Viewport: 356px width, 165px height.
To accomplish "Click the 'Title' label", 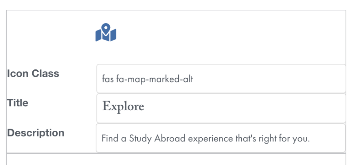I will pyautogui.click(x=18, y=103).
